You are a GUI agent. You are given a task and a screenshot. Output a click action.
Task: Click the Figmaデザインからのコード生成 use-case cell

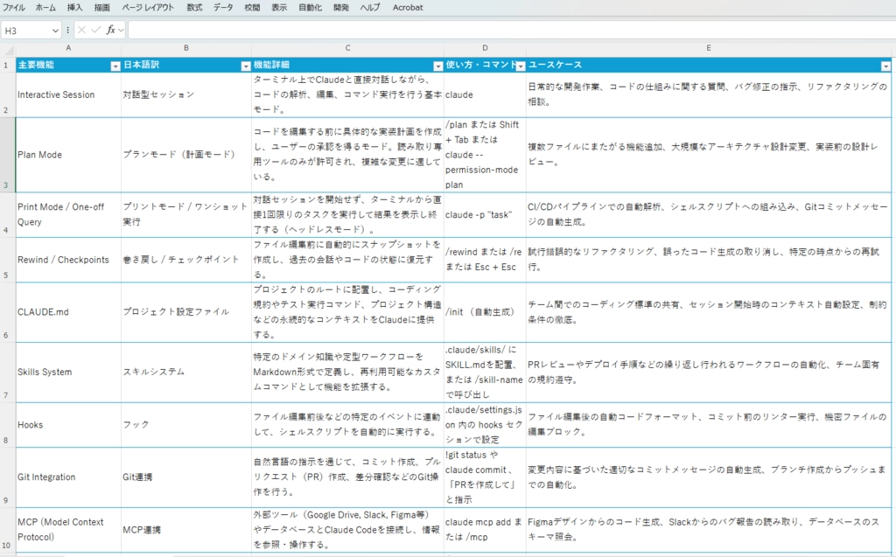(709, 530)
